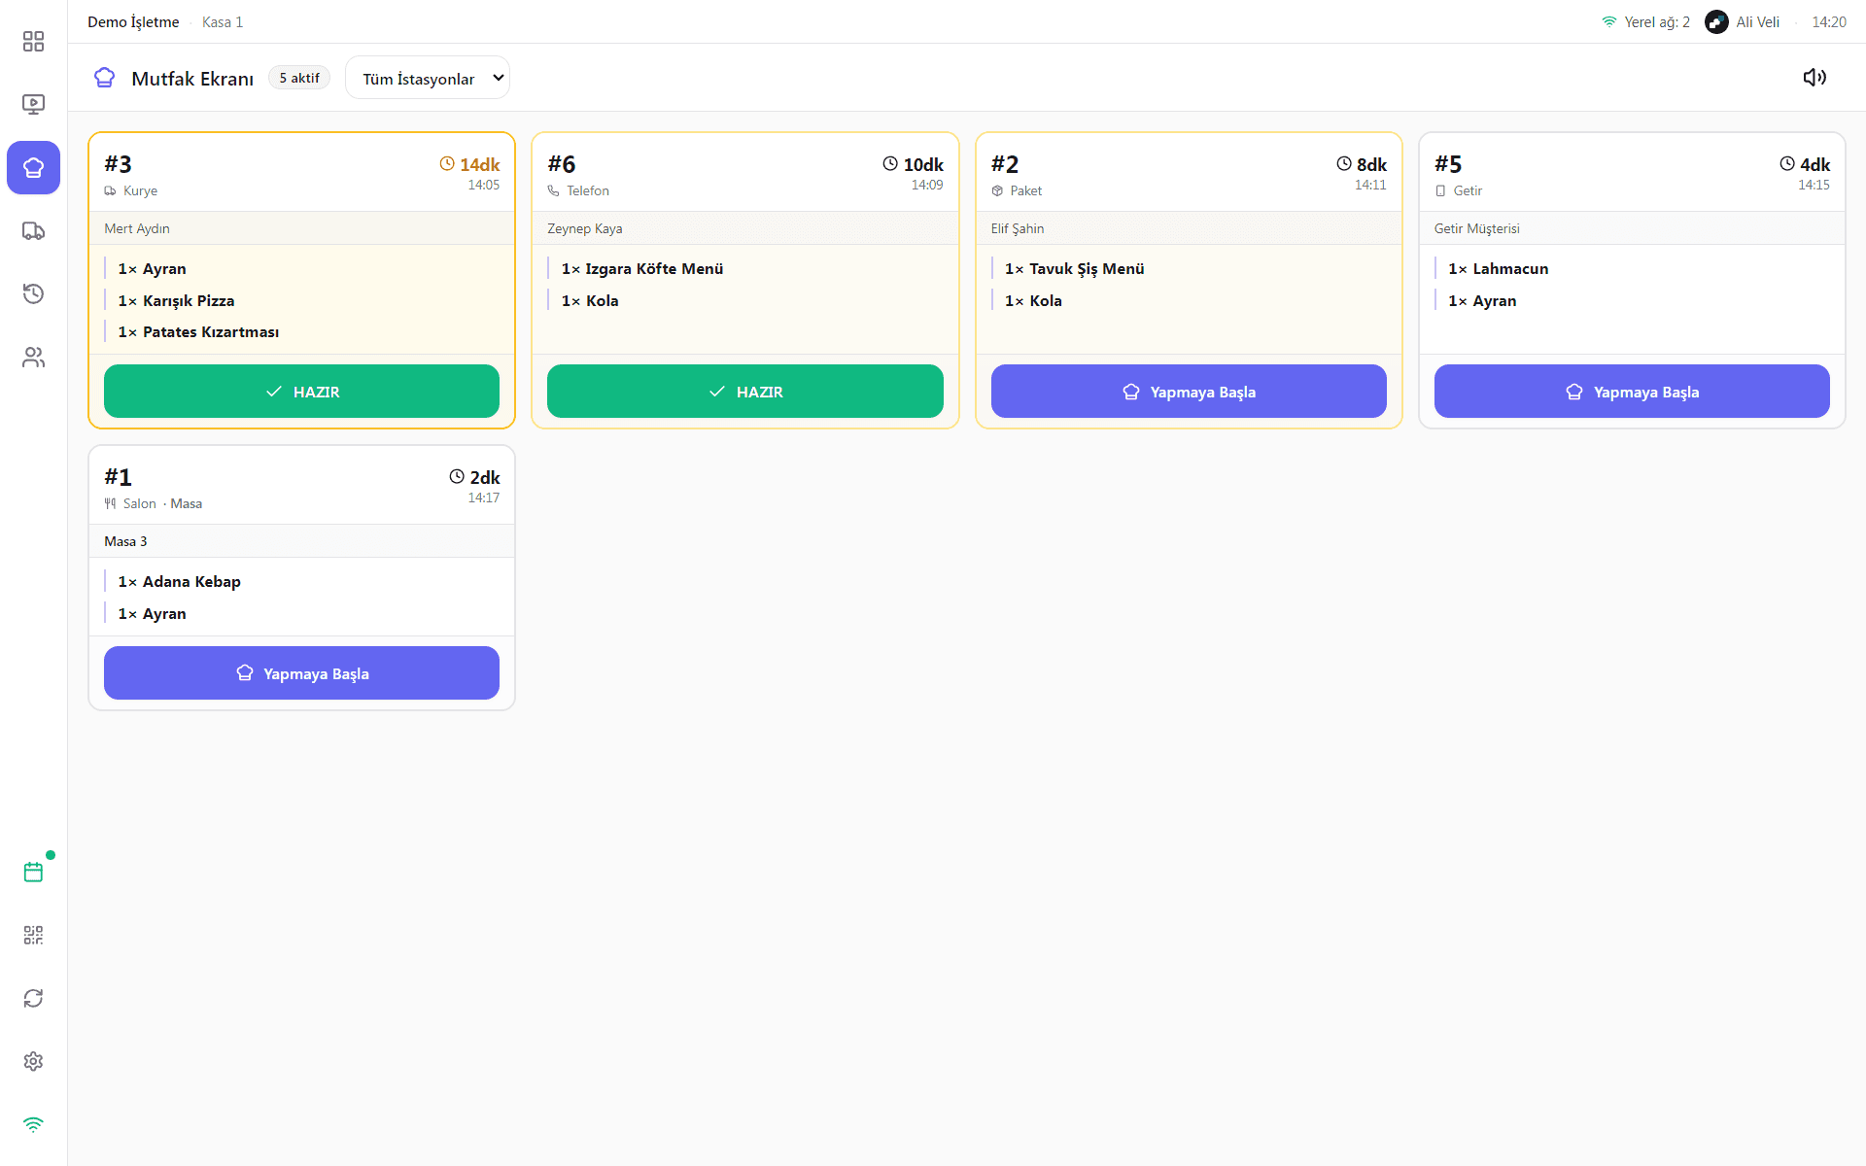1866x1166 pixels.
Task: Open the settings gear icon
Action: [x=33, y=1061]
